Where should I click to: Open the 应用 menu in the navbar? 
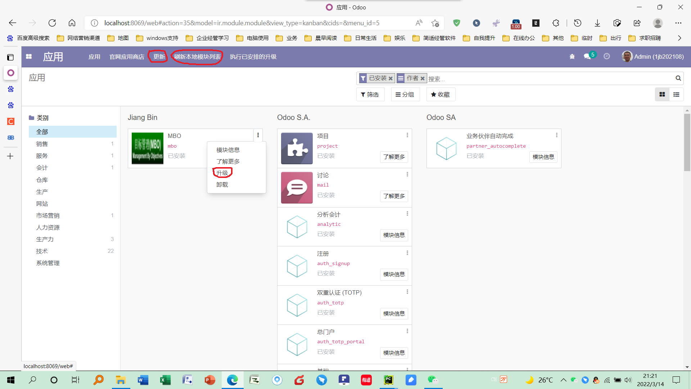point(94,57)
